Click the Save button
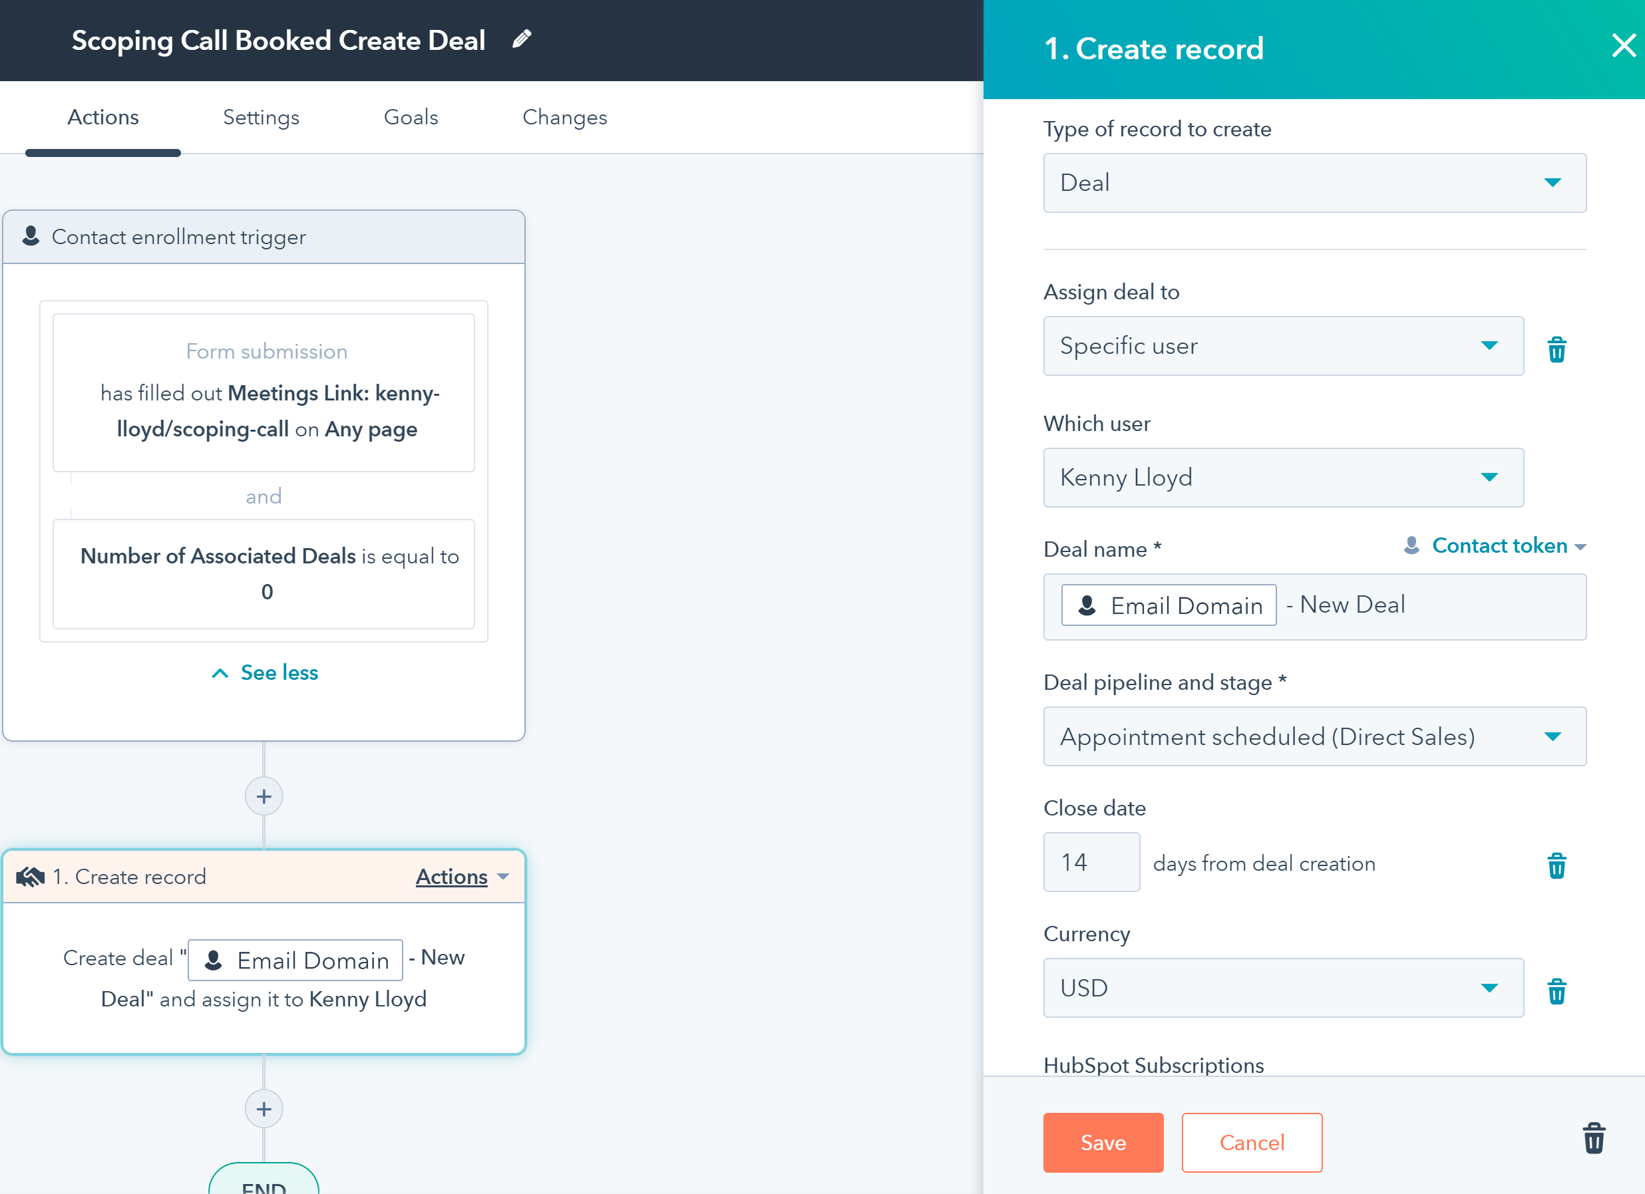 tap(1103, 1142)
